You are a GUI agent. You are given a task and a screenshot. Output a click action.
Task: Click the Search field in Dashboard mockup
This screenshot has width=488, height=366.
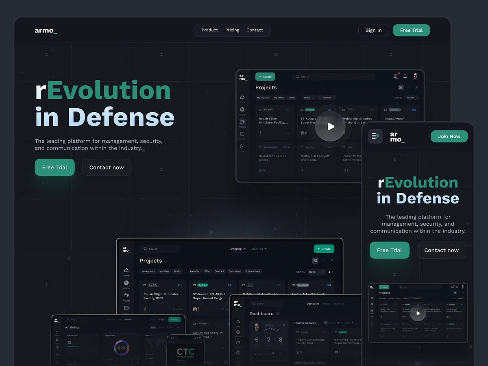[x=266, y=304]
